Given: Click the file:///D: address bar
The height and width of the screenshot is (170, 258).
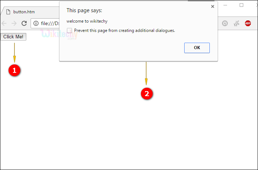Looking at the screenshot, I should [x=45, y=23].
